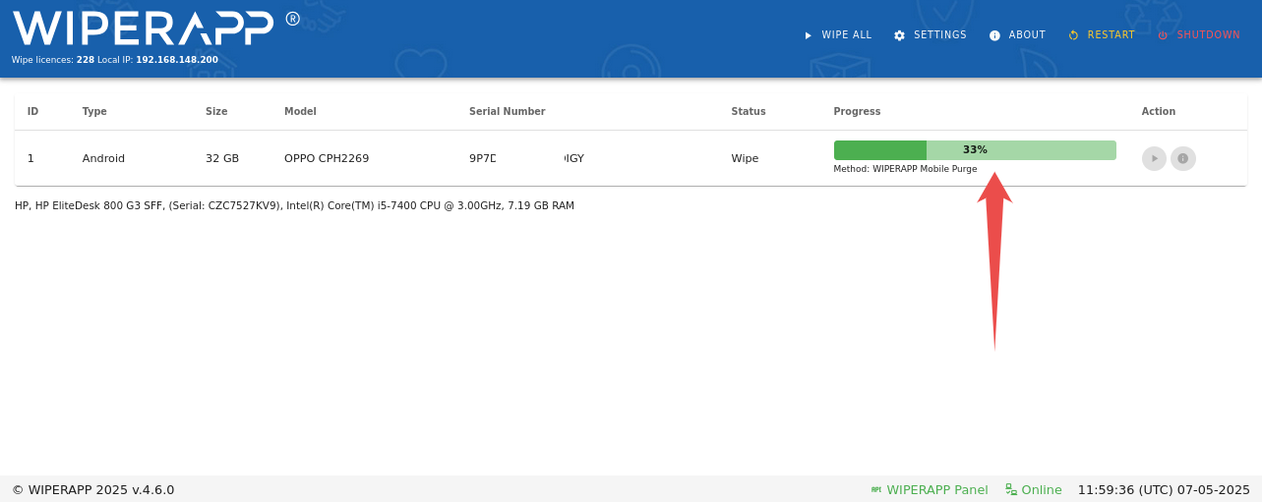This screenshot has height=502, width=1262.
Task: Select WIPE ALL in the top menu
Action: coord(847,35)
